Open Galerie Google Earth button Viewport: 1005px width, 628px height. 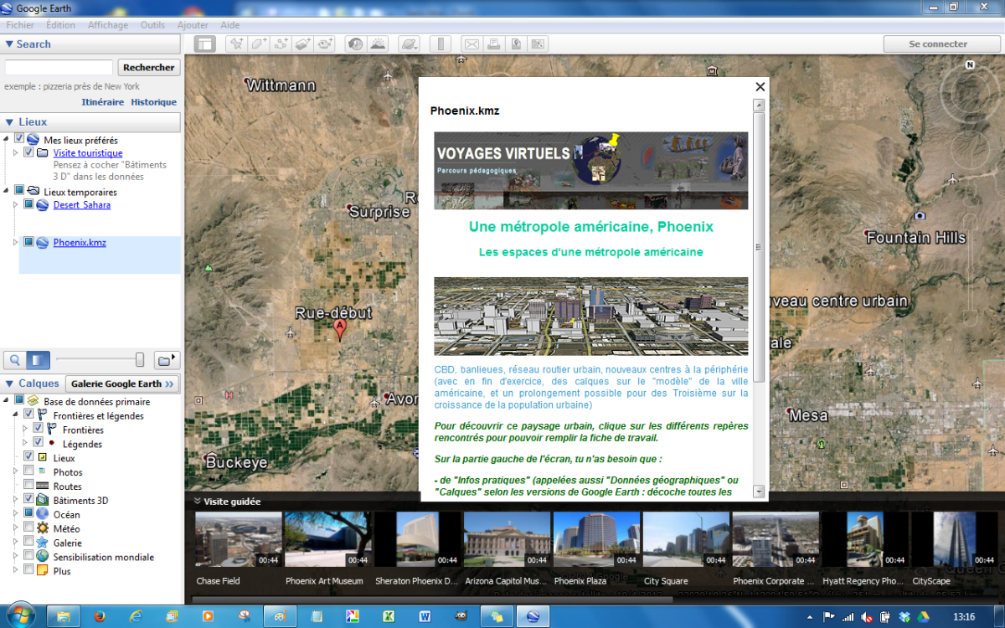click(x=122, y=383)
